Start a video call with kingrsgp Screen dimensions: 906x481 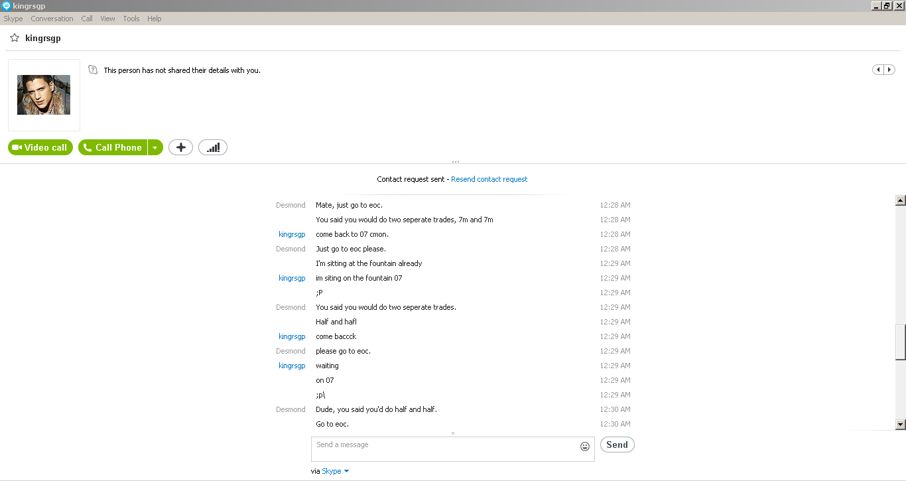pyautogui.click(x=40, y=147)
